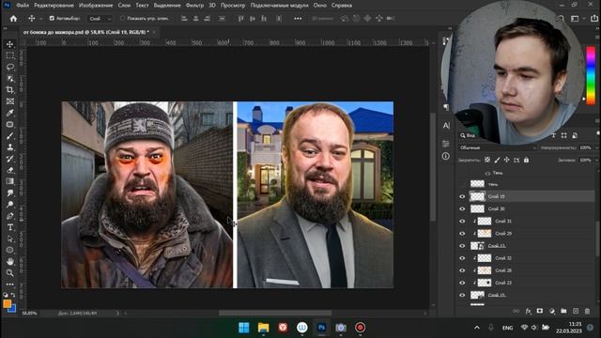
Task: Delete layer with the trash icon
Action: 587,311
